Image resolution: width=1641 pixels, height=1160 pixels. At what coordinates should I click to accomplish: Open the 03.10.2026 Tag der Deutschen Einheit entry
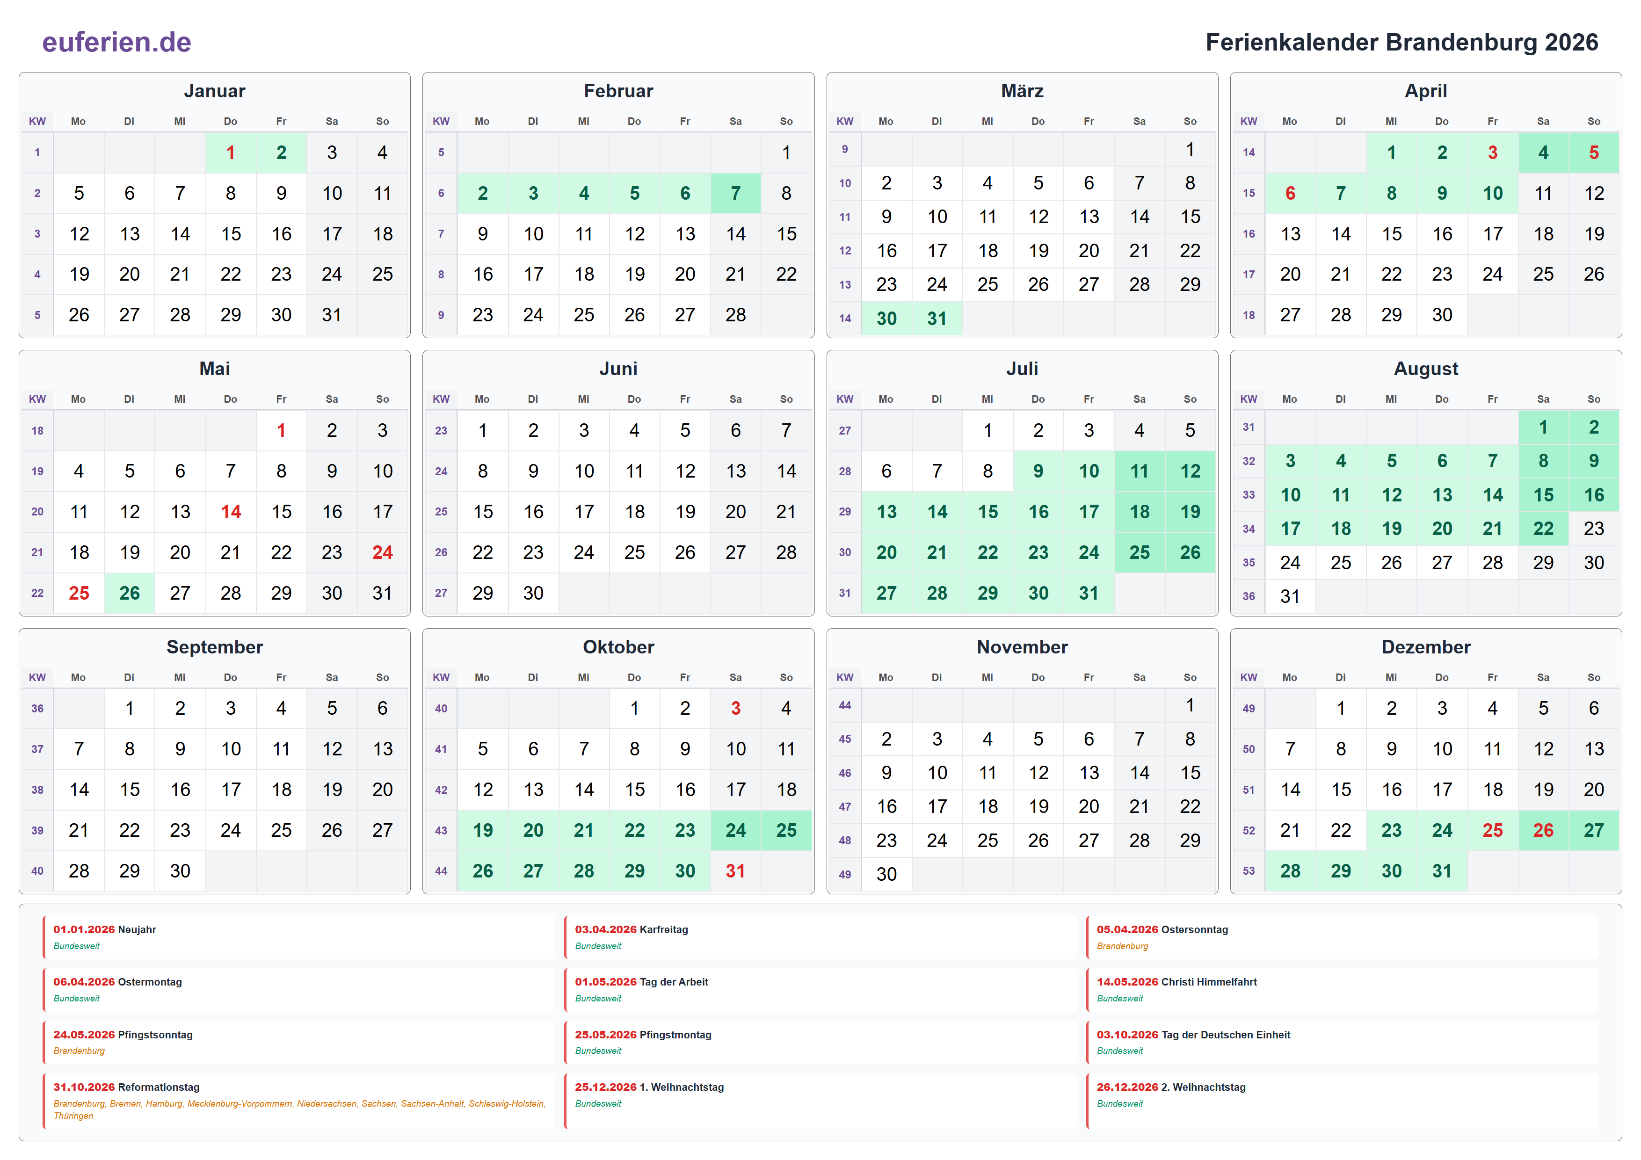pos(1342,1042)
